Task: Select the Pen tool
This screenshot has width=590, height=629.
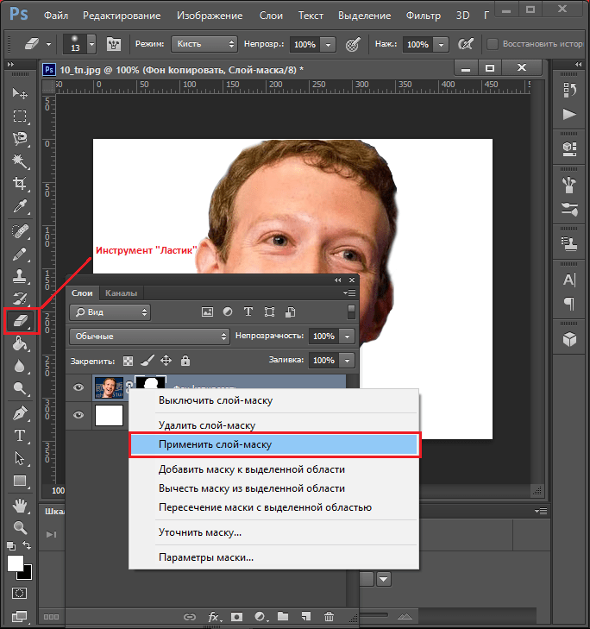Action: [20, 413]
